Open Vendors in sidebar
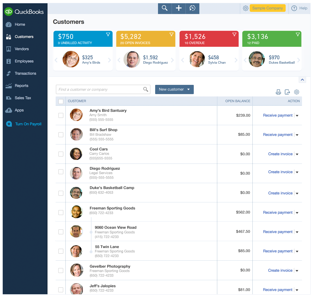Viewport: 313px width, 297px height. 22,49
